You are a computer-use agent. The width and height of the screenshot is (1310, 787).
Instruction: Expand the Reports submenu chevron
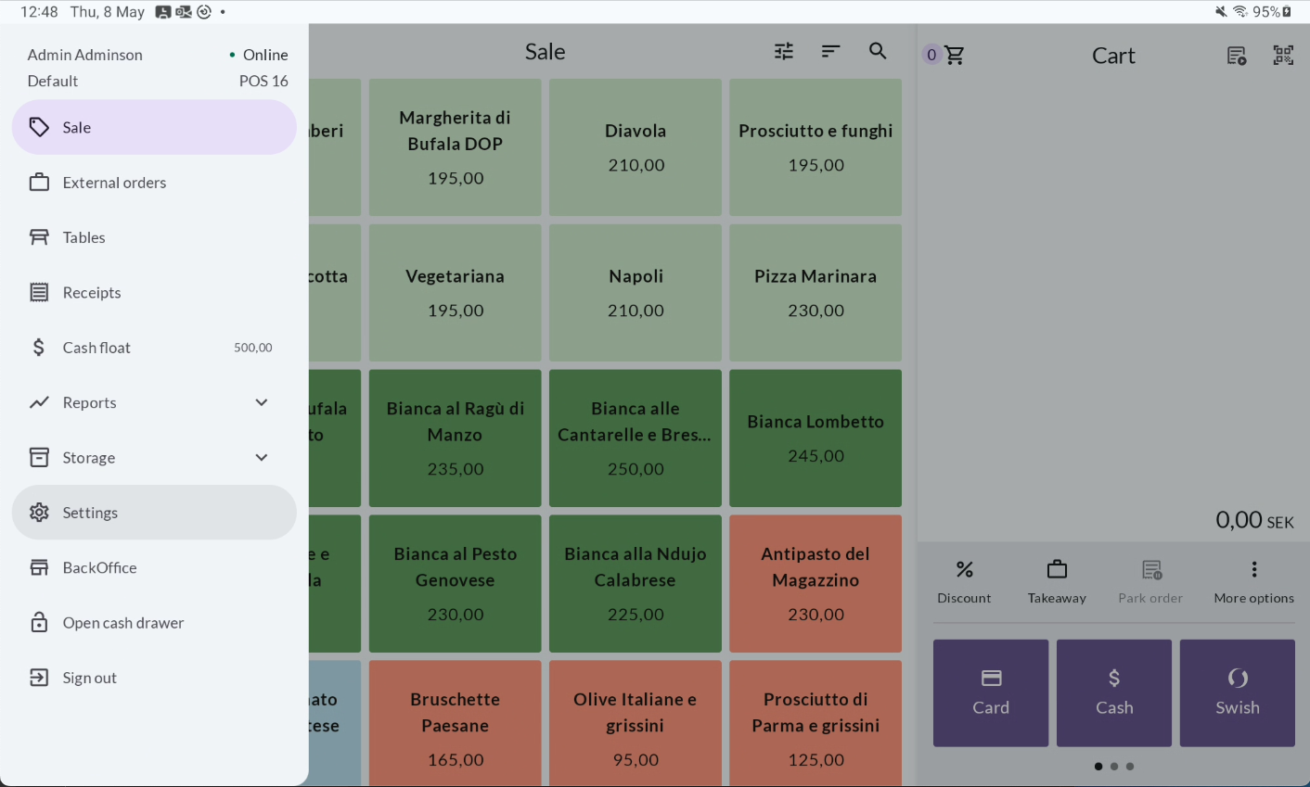(x=262, y=402)
